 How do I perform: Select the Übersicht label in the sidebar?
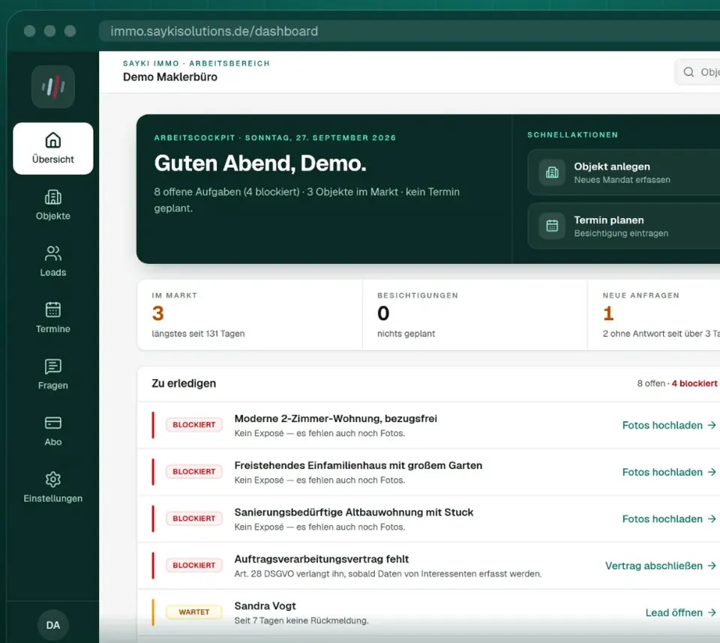[52, 160]
